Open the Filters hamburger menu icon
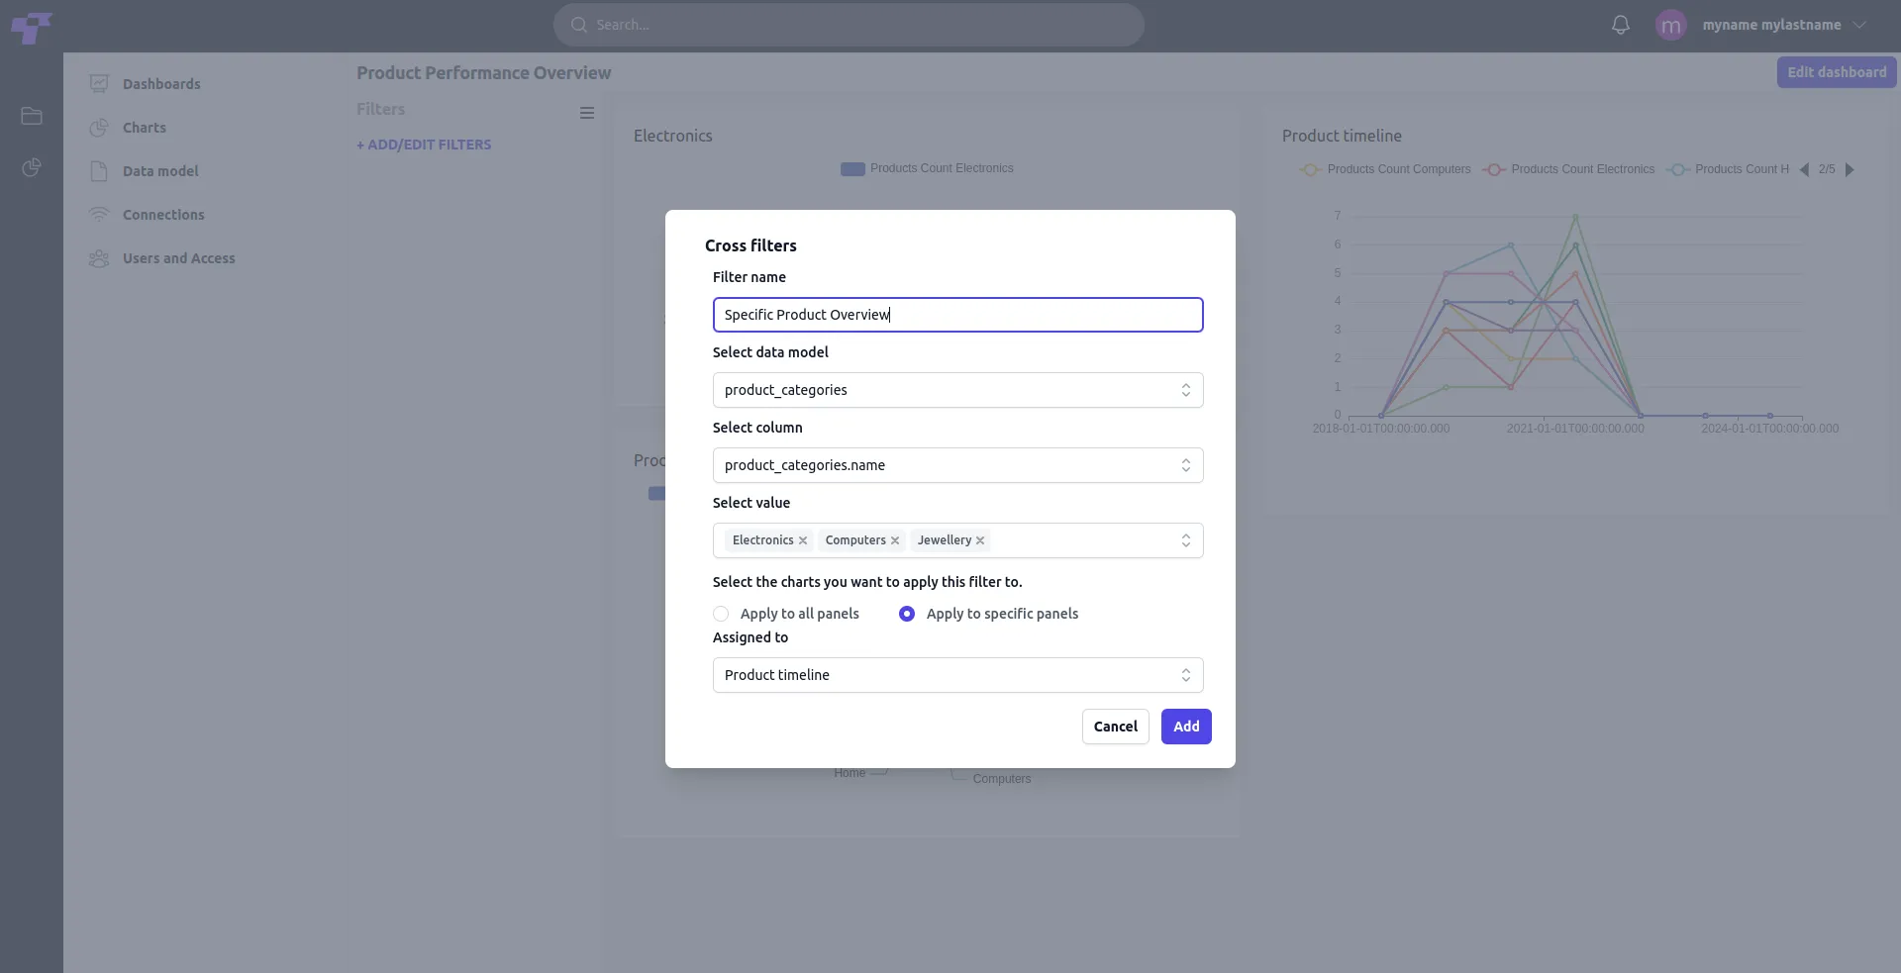 [587, 113]
